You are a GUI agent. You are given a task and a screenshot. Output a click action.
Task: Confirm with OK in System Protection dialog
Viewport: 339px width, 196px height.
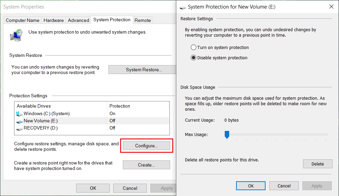click(251, 186)
